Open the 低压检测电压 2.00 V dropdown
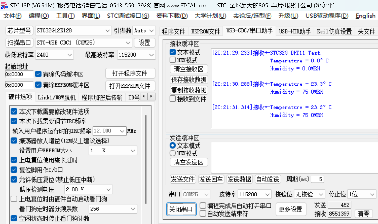The height and width of the screenshot is (224, 378). [88, 189]
